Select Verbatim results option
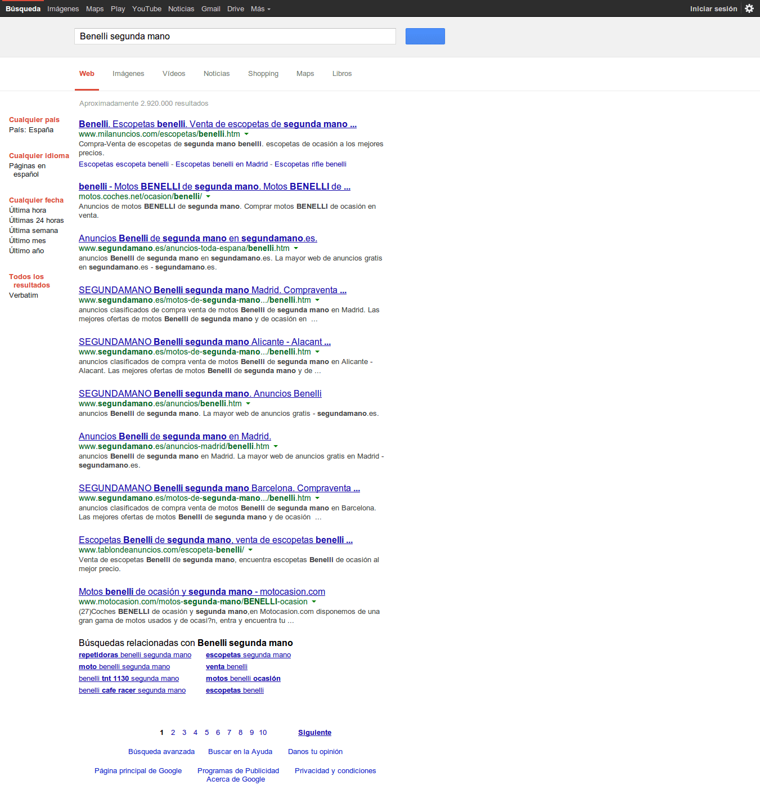Viewport: 760px width, 794px height. click(x=24, y=295)
